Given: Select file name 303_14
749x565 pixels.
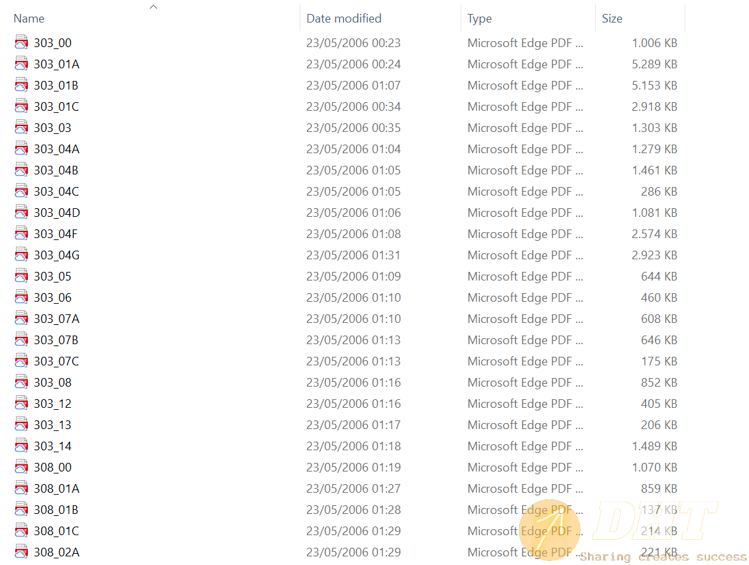Looking at the screenshot, I should click(52, 446).
